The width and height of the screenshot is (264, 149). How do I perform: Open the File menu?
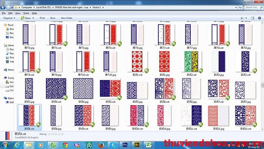coord(3,13)
